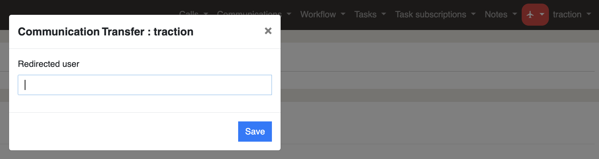Viewport: 599px width, 159px height.
Task: Click the red airplane icon in navbar
Action: tap(530, 14)
